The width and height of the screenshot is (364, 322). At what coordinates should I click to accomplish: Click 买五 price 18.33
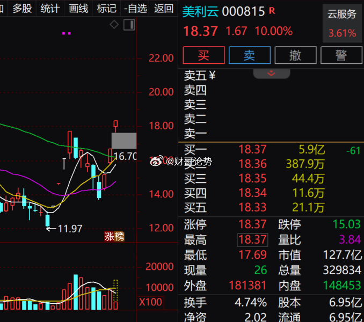click(x=252, y=207)
